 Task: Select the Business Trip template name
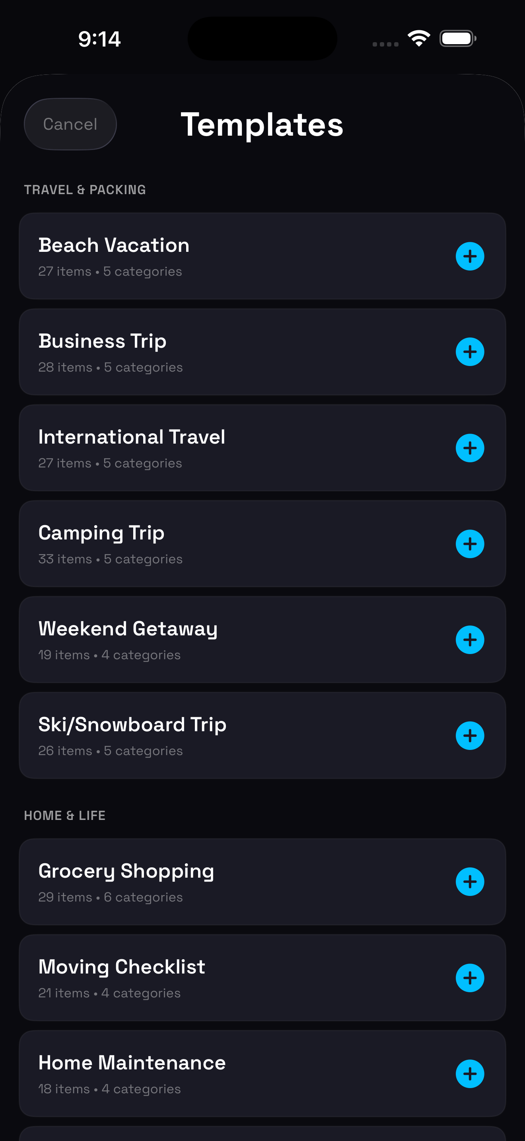coord(102,341)
